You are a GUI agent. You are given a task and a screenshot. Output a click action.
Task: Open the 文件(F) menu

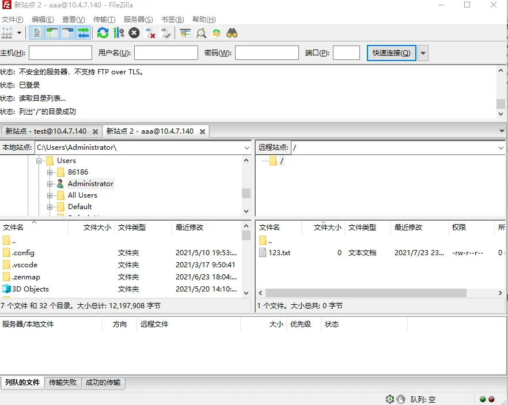point(12,20)
